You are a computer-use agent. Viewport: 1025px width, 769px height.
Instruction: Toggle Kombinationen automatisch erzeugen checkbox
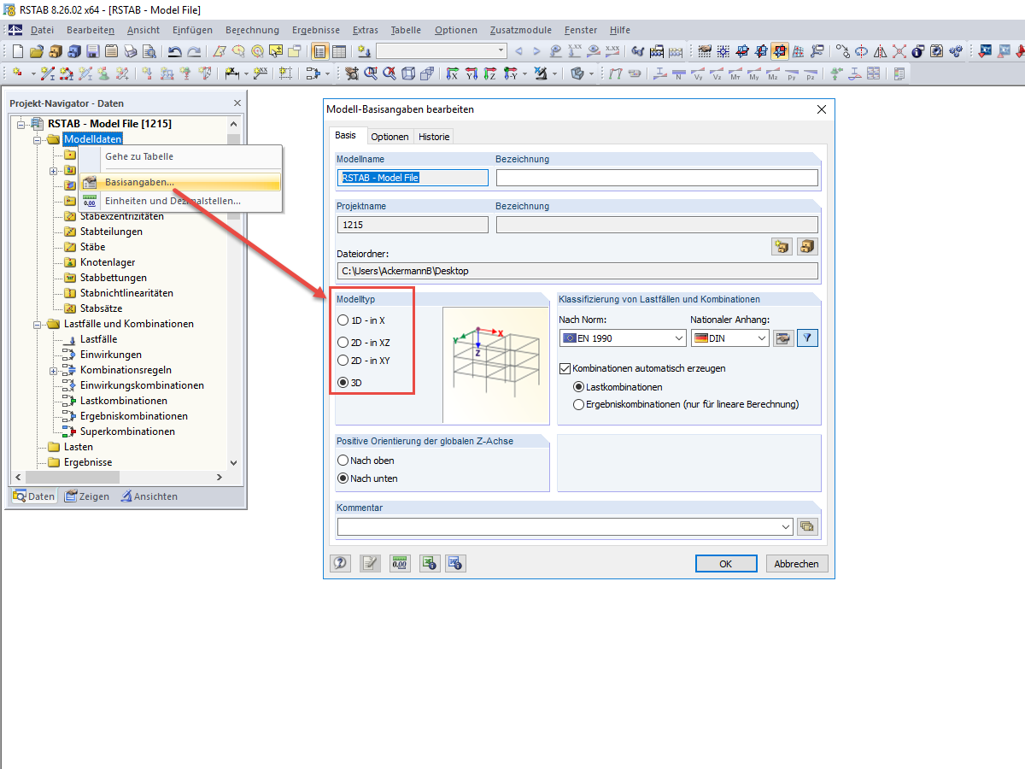[565, 368]
